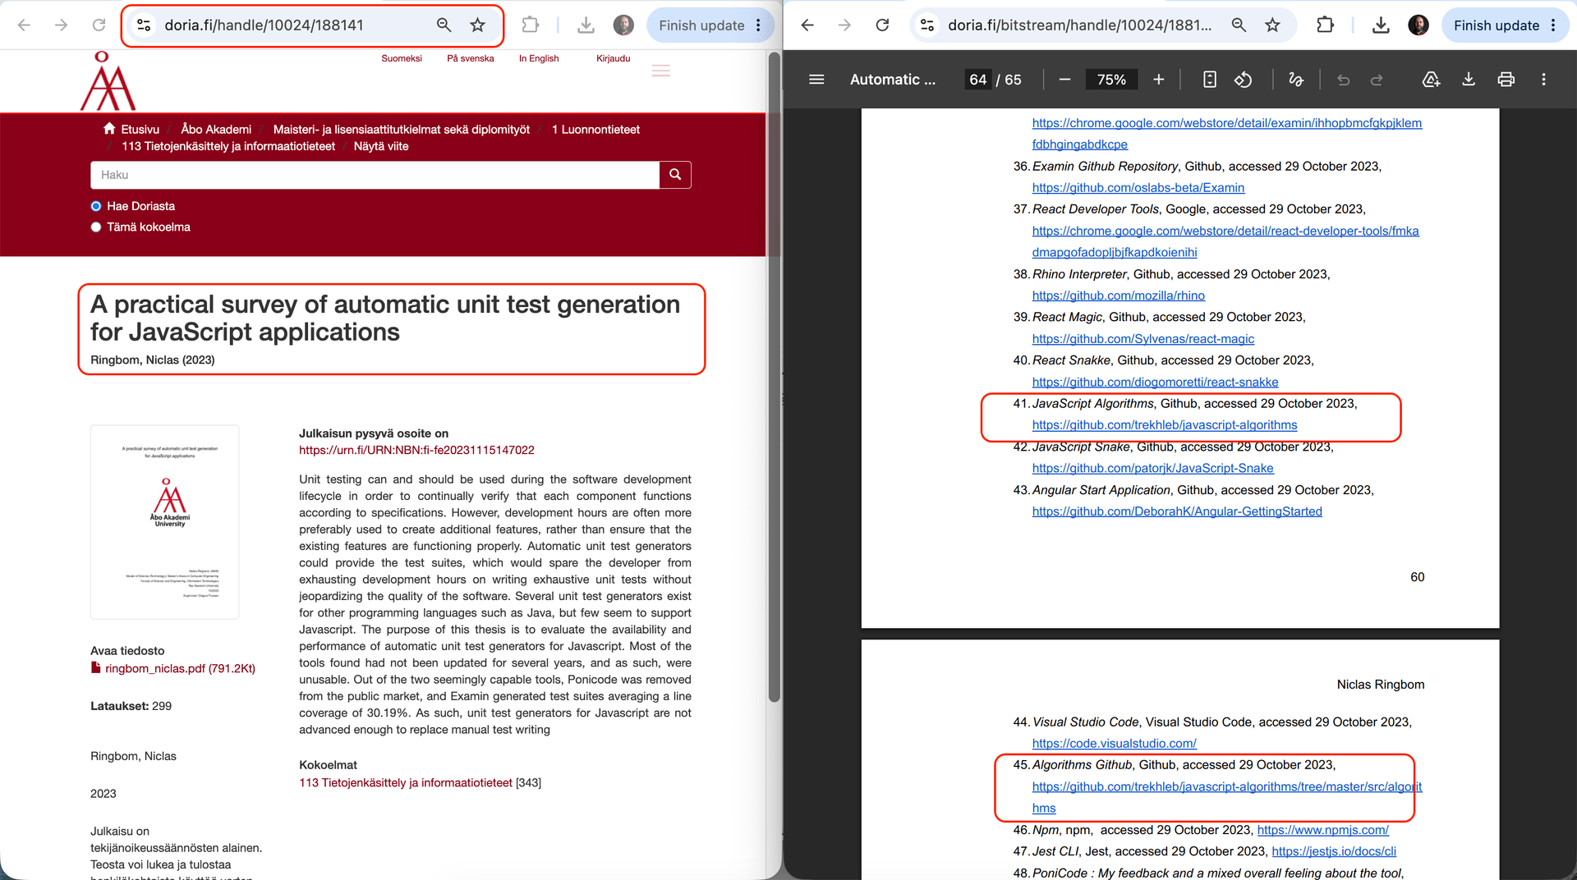The width and height of the screenshot is (1577, 880).
Task: Click the PDF zoom level 75% field
Action: click(x=1111, y=79)
